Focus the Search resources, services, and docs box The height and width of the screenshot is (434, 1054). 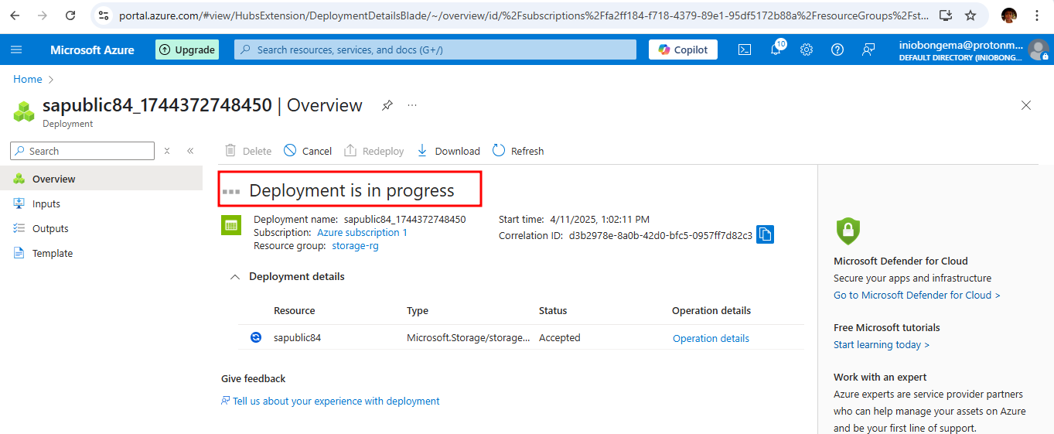coord(435,50)
